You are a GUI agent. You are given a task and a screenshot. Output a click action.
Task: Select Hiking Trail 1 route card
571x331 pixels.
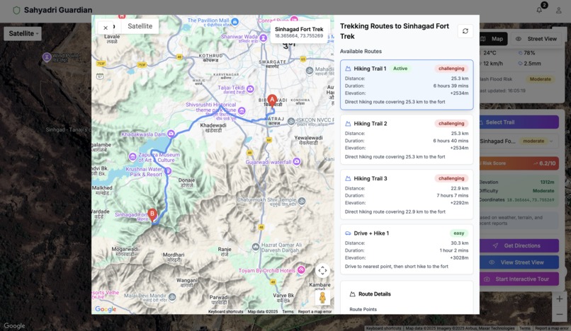pos(407,85)
